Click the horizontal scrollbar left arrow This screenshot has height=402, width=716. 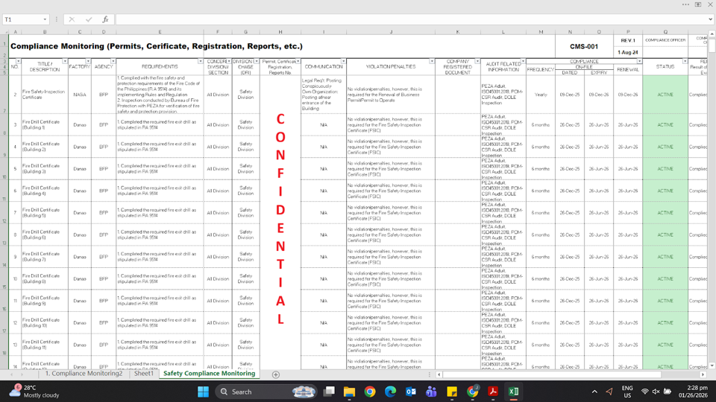[x=439, y=374]
